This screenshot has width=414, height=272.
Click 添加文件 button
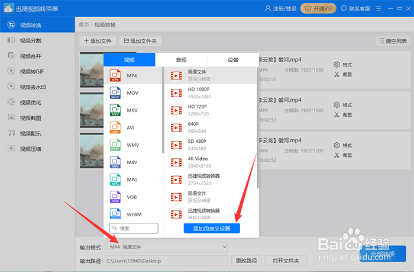click(98, 41)
